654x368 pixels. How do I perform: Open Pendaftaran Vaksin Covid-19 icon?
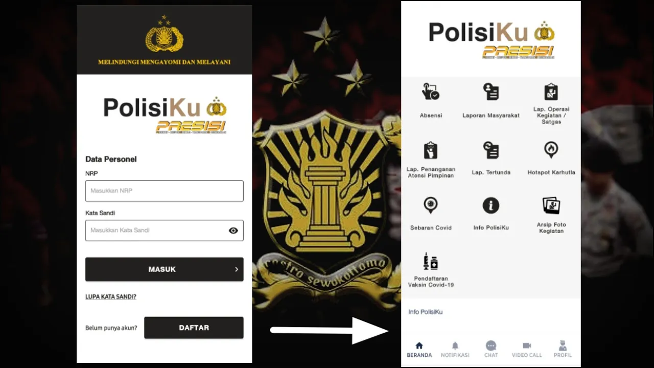tap(431, 261)
